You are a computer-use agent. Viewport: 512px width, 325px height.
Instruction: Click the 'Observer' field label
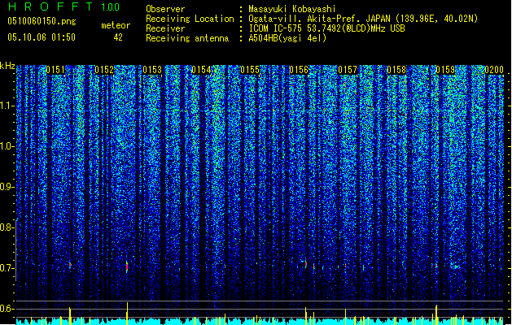coord(165,9)
